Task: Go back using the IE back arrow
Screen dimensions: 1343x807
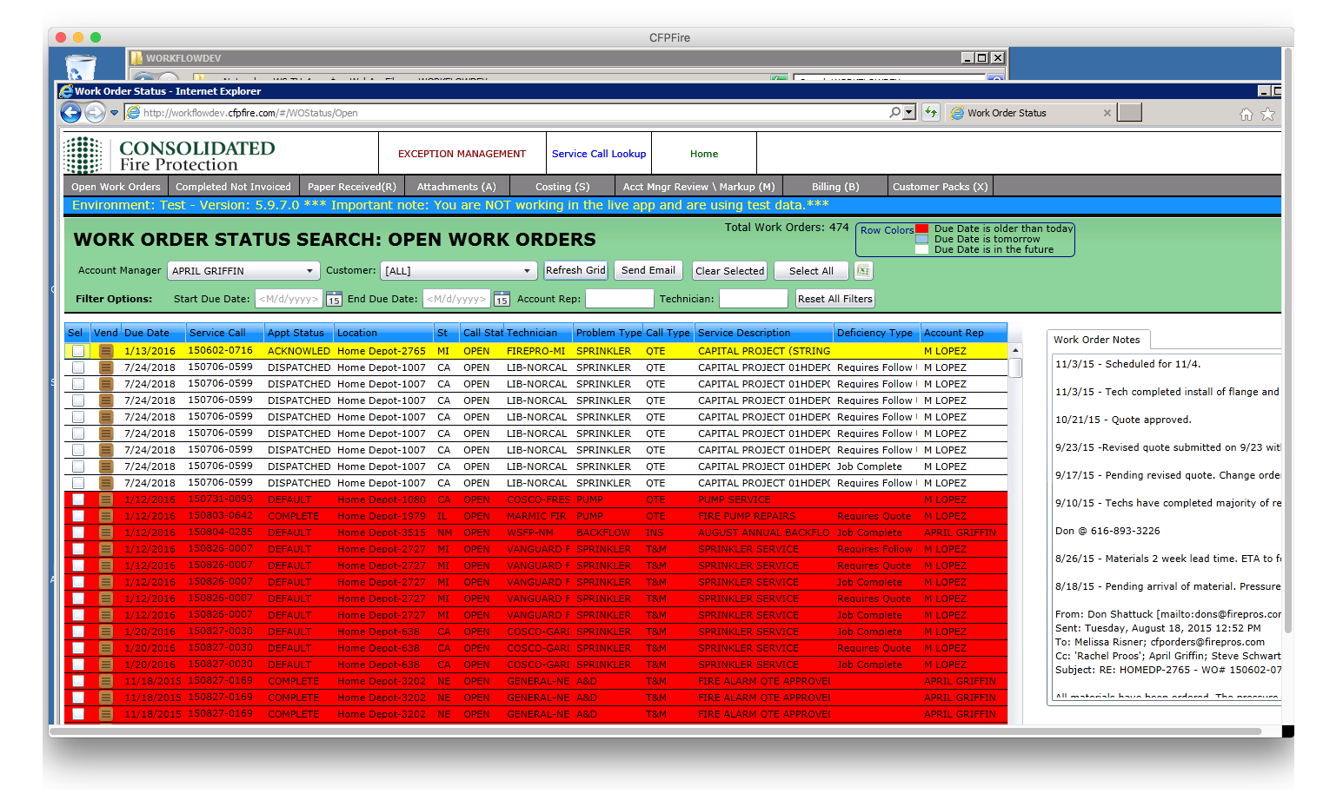Action: pos(70,112)
